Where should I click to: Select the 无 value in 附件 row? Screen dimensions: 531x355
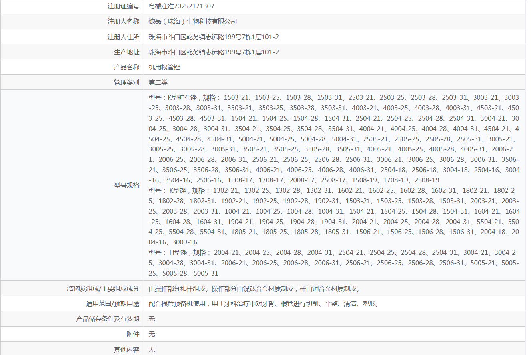click(x=152, y=334)
